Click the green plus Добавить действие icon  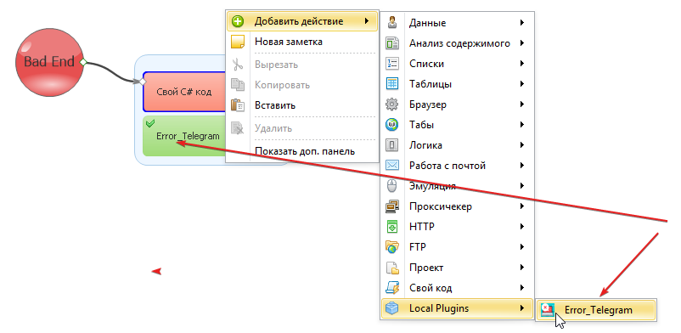(x=238, y=21)
